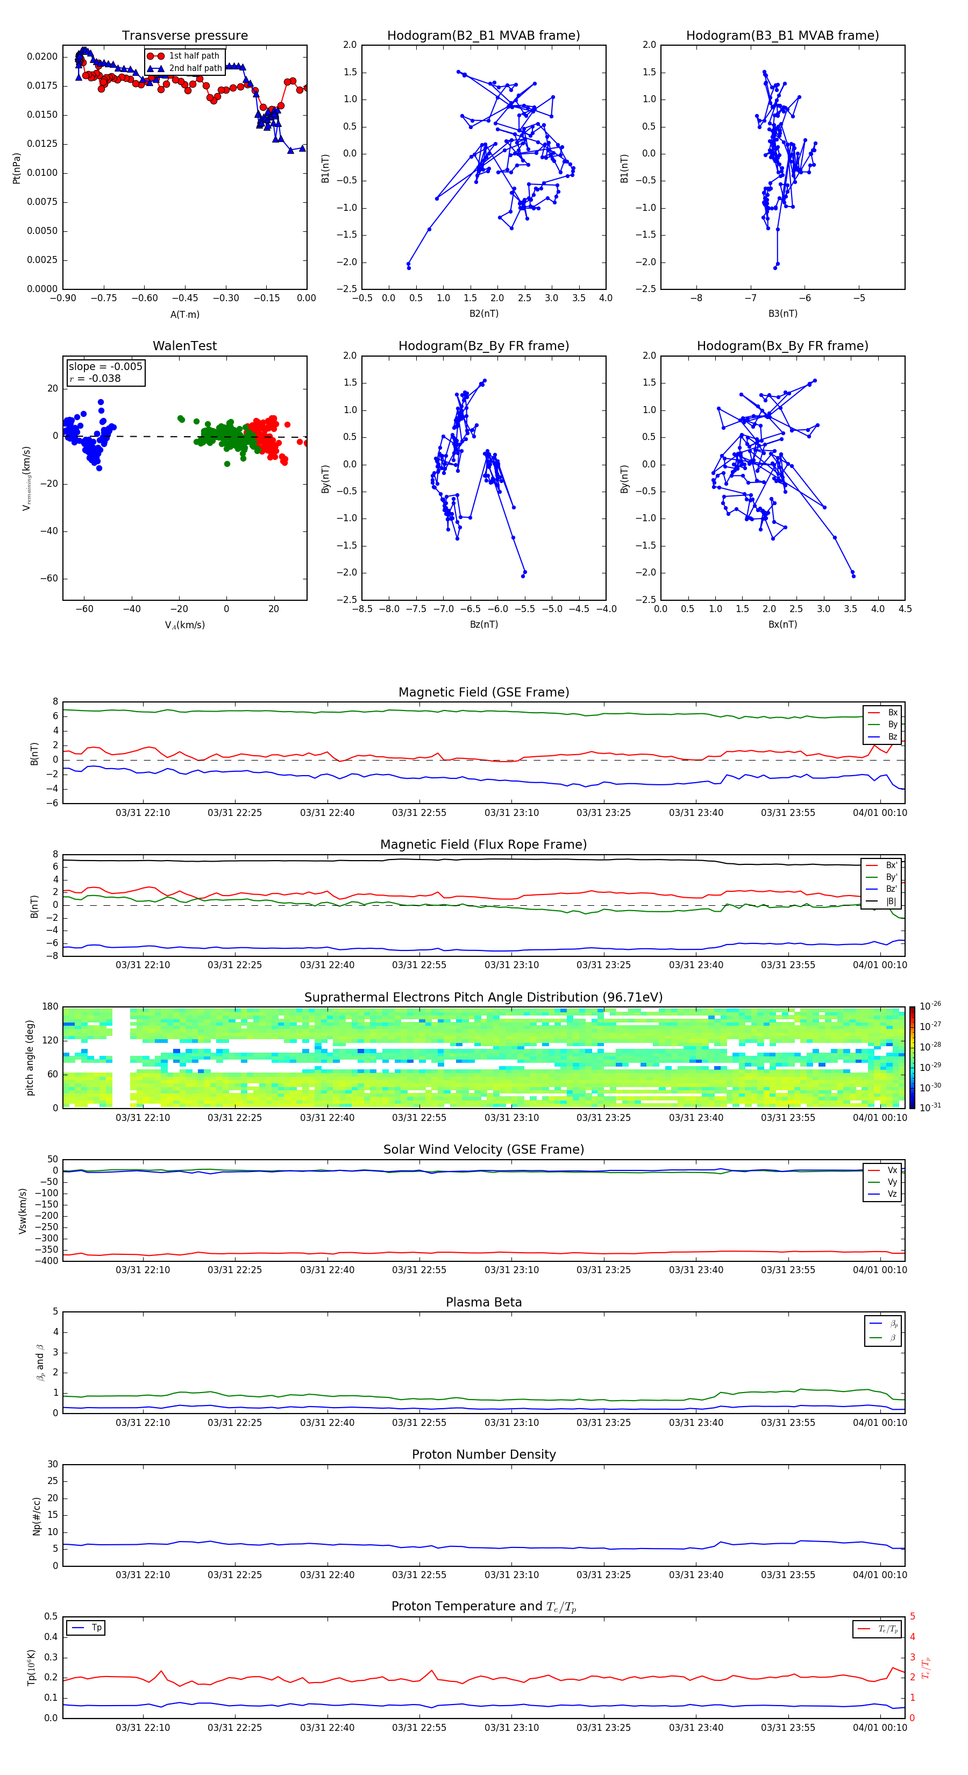The height and width of the screenshot is (1775, 968).
Task: Click the blue point cluster in WalenTest plot
Action: (x=90, y=436)
